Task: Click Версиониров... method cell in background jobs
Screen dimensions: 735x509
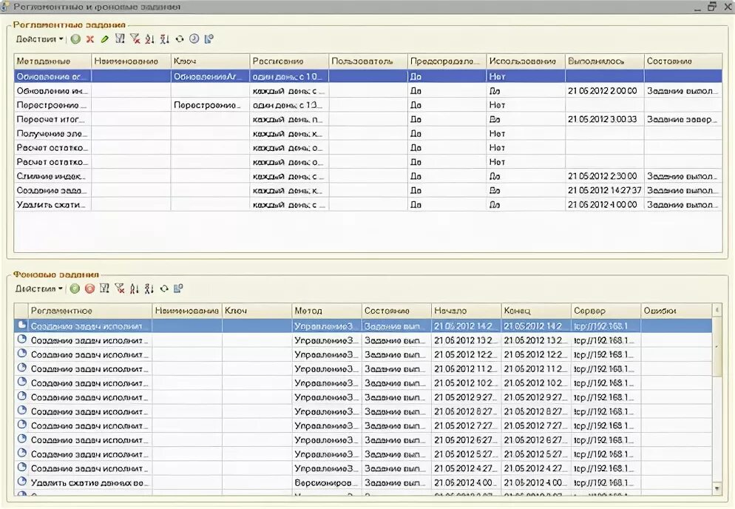Action: coord(327,482)
